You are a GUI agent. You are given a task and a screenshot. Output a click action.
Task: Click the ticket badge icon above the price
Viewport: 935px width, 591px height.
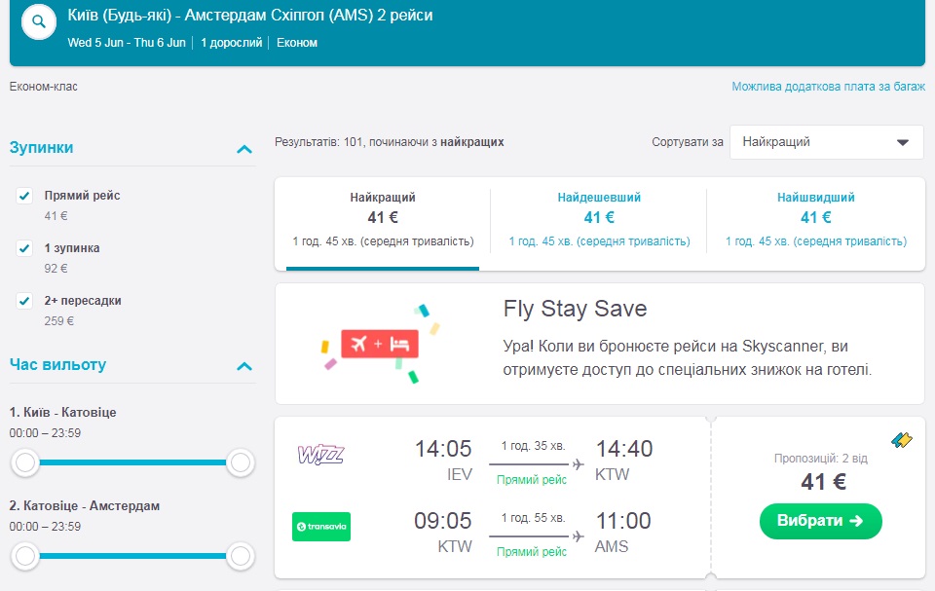(x=902, y=441)
